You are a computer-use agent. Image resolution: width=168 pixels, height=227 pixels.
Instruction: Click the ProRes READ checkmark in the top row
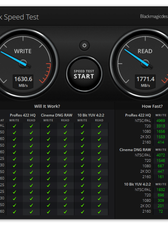coord(31,126)
